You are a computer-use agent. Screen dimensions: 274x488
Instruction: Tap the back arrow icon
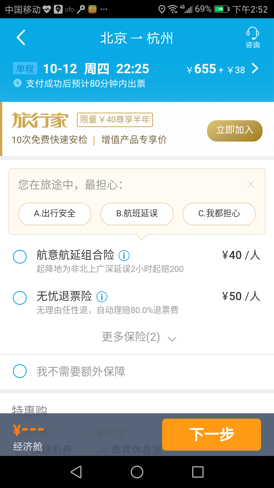coord(21,38)
